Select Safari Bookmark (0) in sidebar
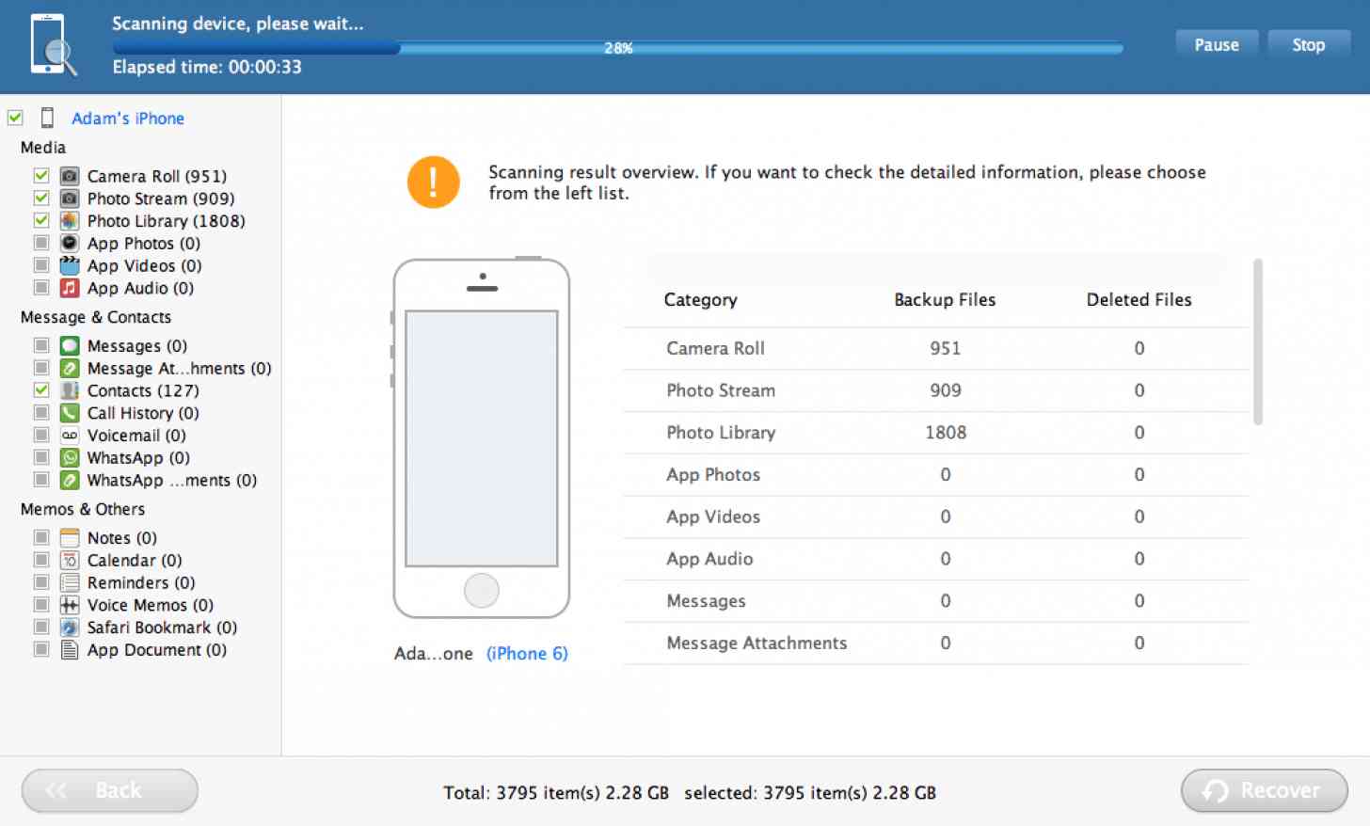The width and height of the screenshot is (1370, 826). (162, 627)
